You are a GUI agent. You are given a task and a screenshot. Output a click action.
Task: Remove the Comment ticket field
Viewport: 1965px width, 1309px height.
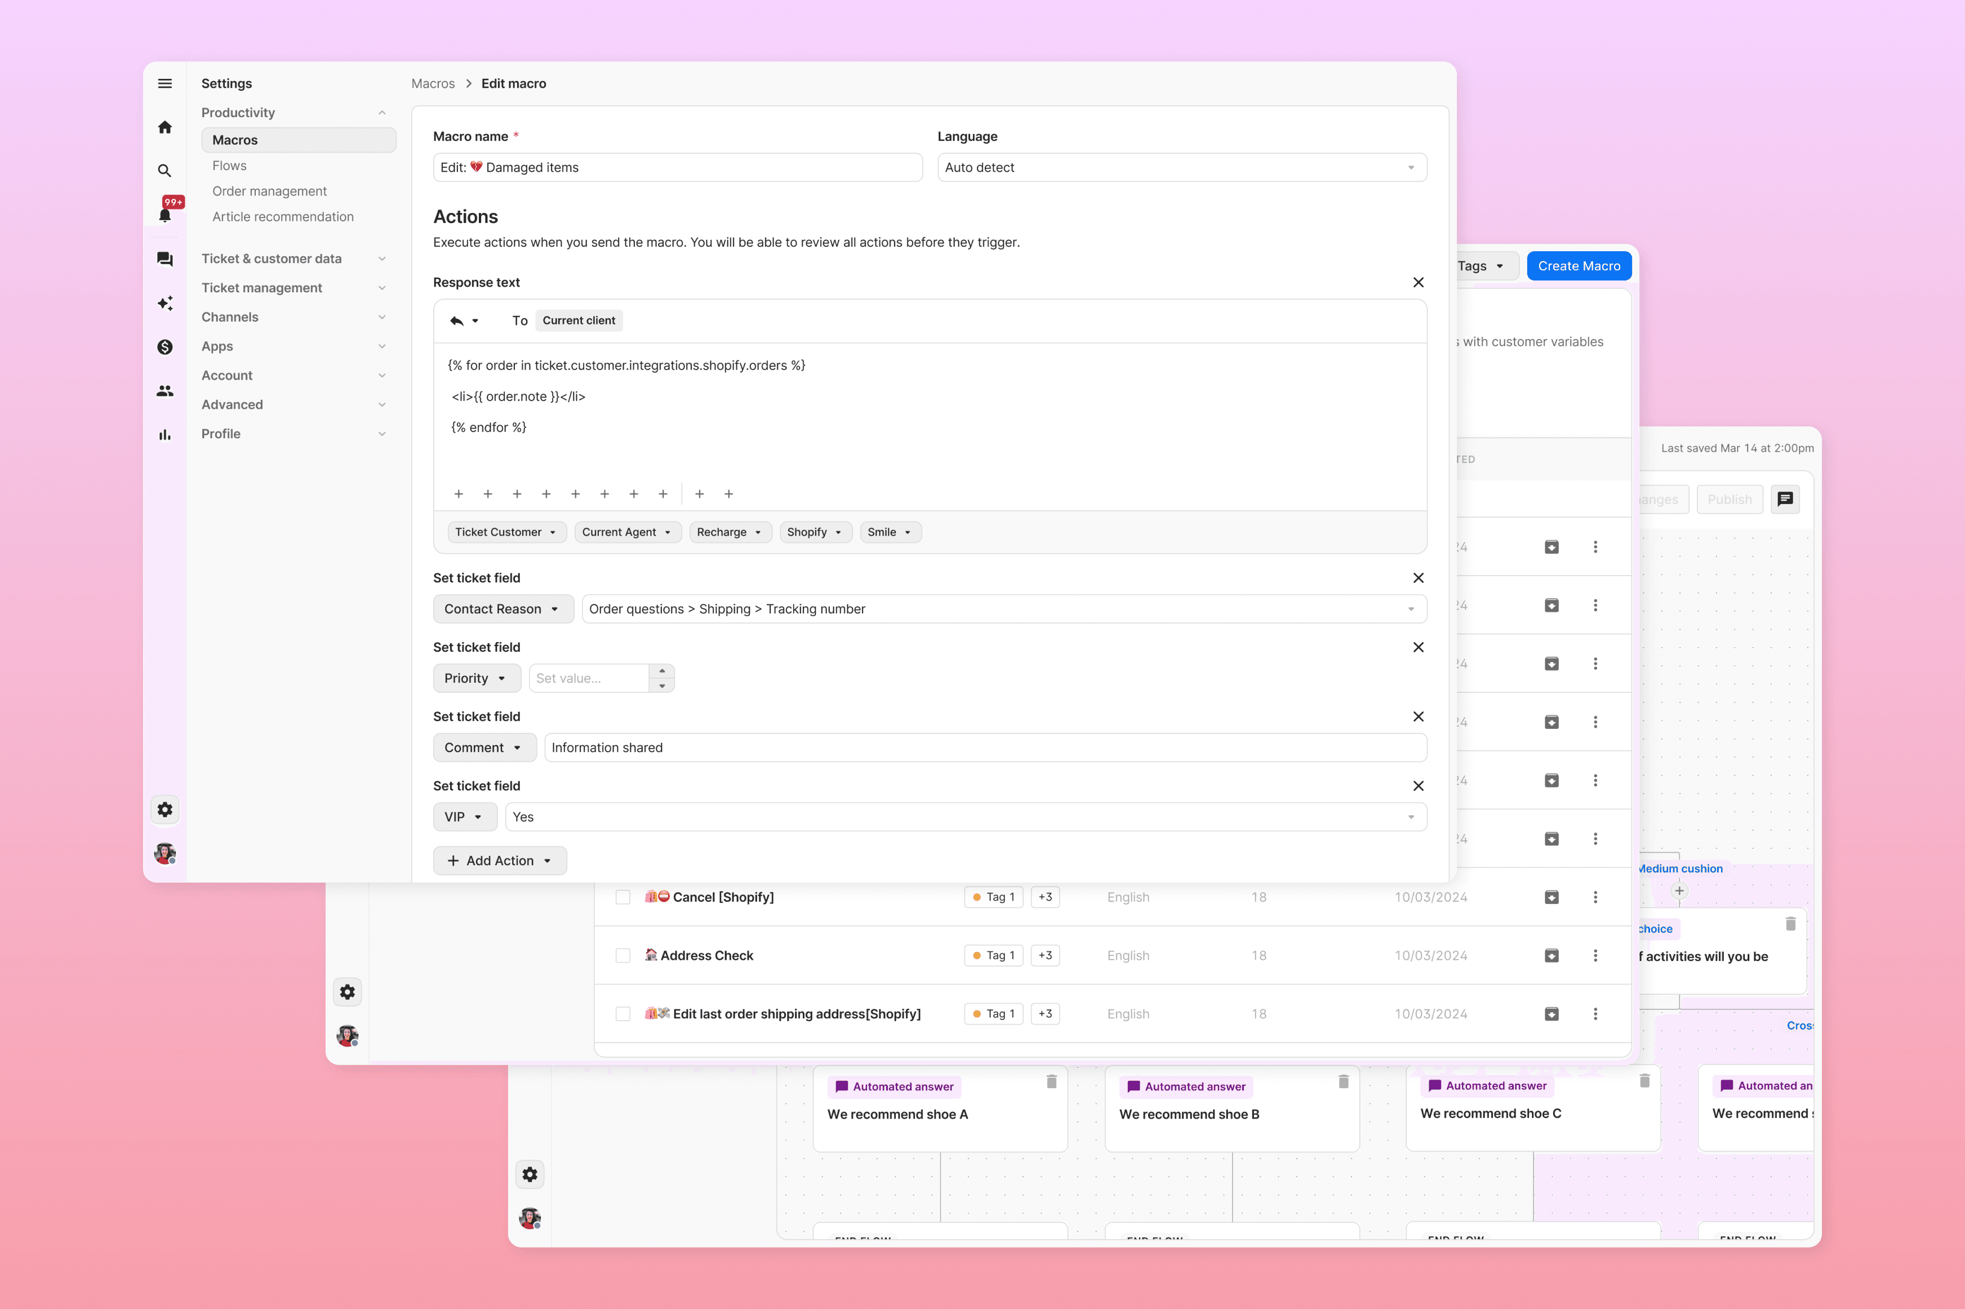(1418, 717)
